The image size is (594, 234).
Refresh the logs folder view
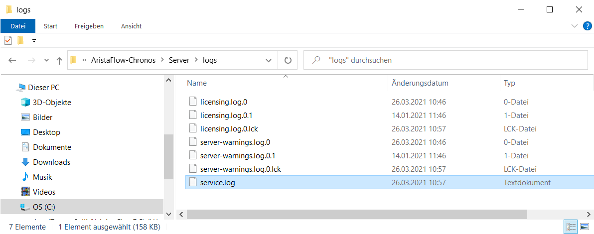tap(288, 60)
